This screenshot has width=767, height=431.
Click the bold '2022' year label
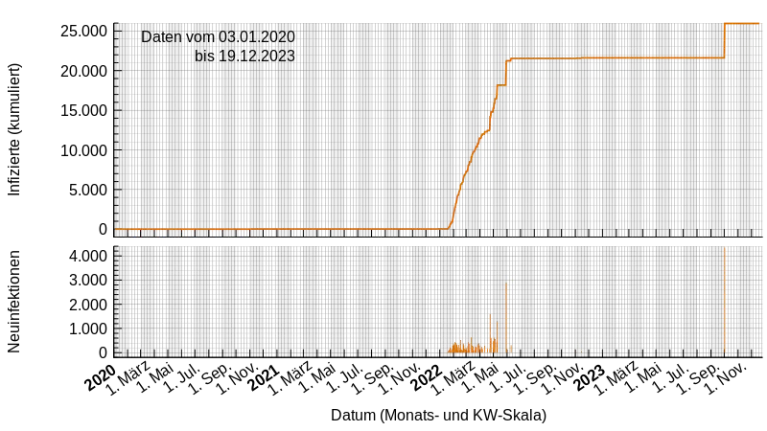pos(428,378)
